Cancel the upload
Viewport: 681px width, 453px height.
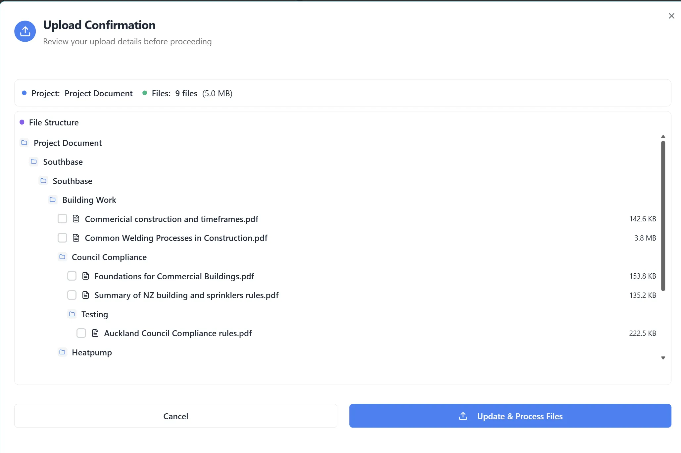(x=175, y=416)
